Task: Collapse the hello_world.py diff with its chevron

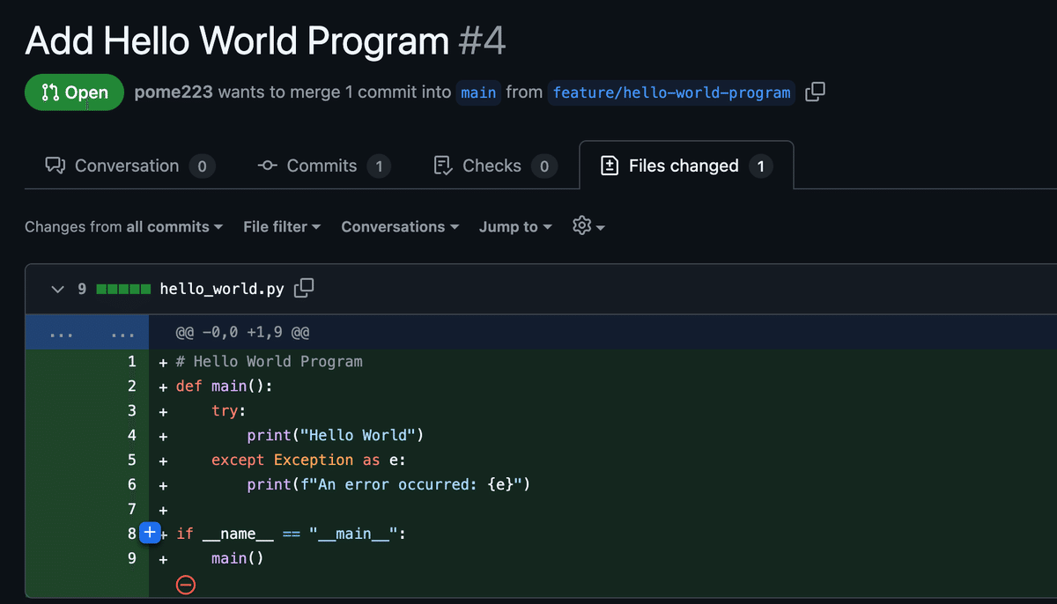Action: click(x=58, y=288)
